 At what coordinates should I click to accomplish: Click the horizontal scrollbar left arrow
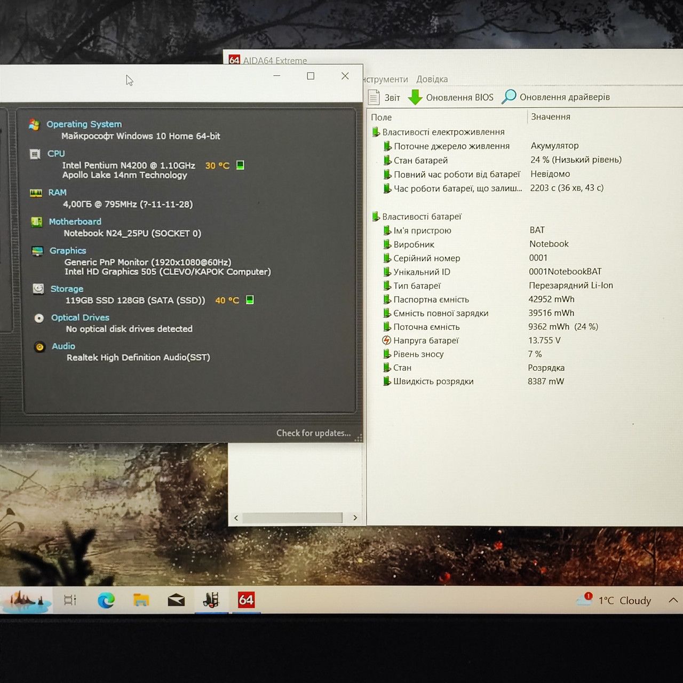[x=236, y=518]
